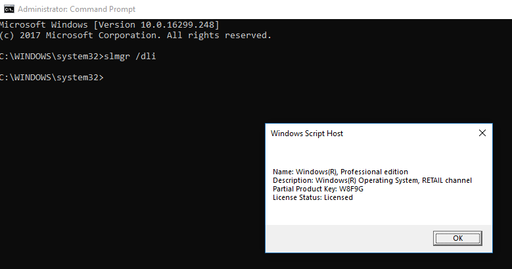Click the 2017 Microsoft Corporation copyright line
The height and width of the screenshot is (269, 512).
coord(135,36)
